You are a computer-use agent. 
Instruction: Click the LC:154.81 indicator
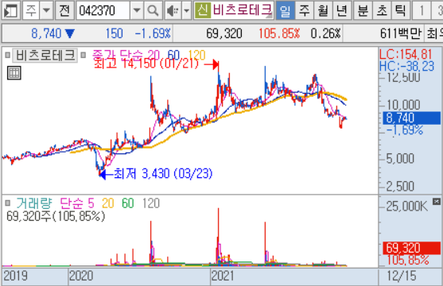pyautogui.click(x=406, y=54)
